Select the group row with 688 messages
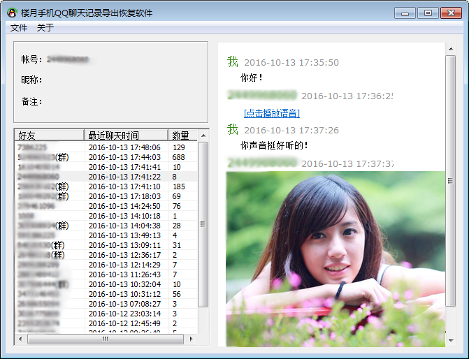 coord(105,157)
